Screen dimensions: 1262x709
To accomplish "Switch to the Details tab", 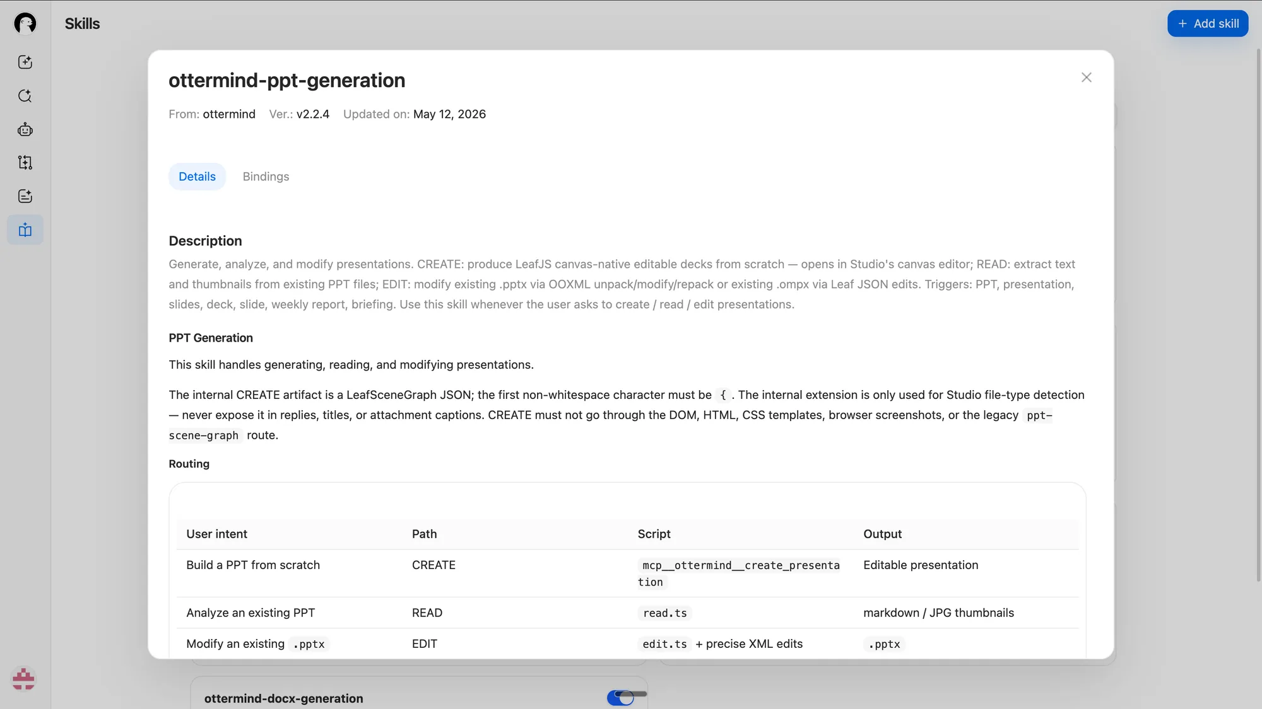I will [x=197, y=176].
